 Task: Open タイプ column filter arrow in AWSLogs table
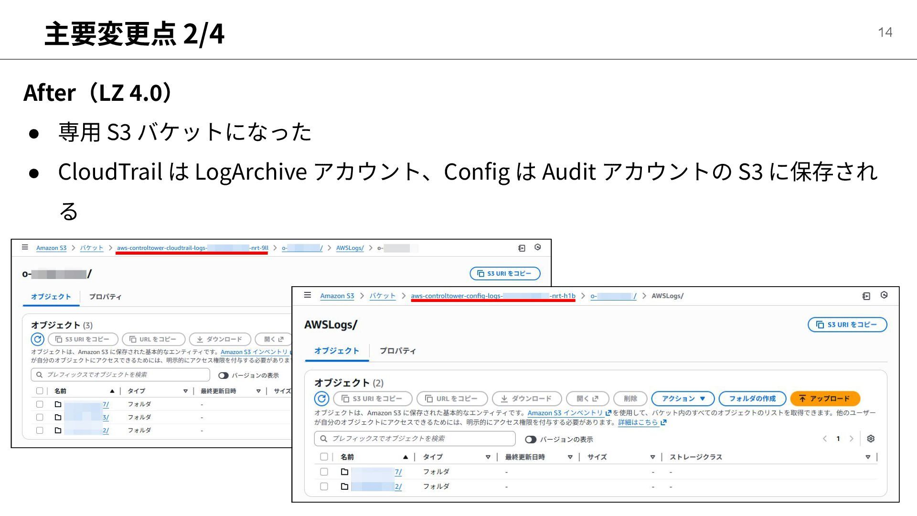click(x=488, y=457)
